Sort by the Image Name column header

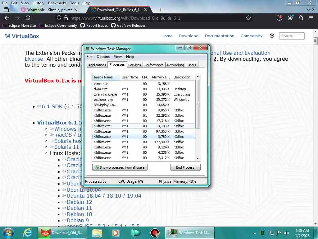pyautogui.click(x=106, y=77)
